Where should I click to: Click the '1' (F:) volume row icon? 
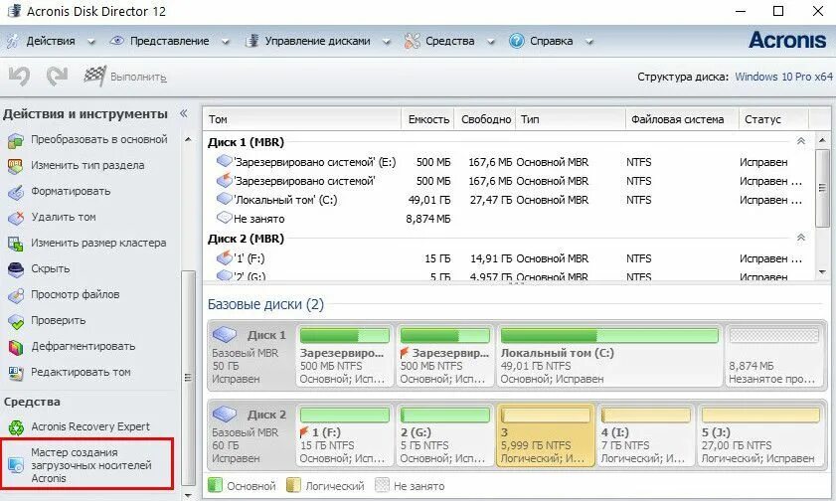click(x=224, y=257)
